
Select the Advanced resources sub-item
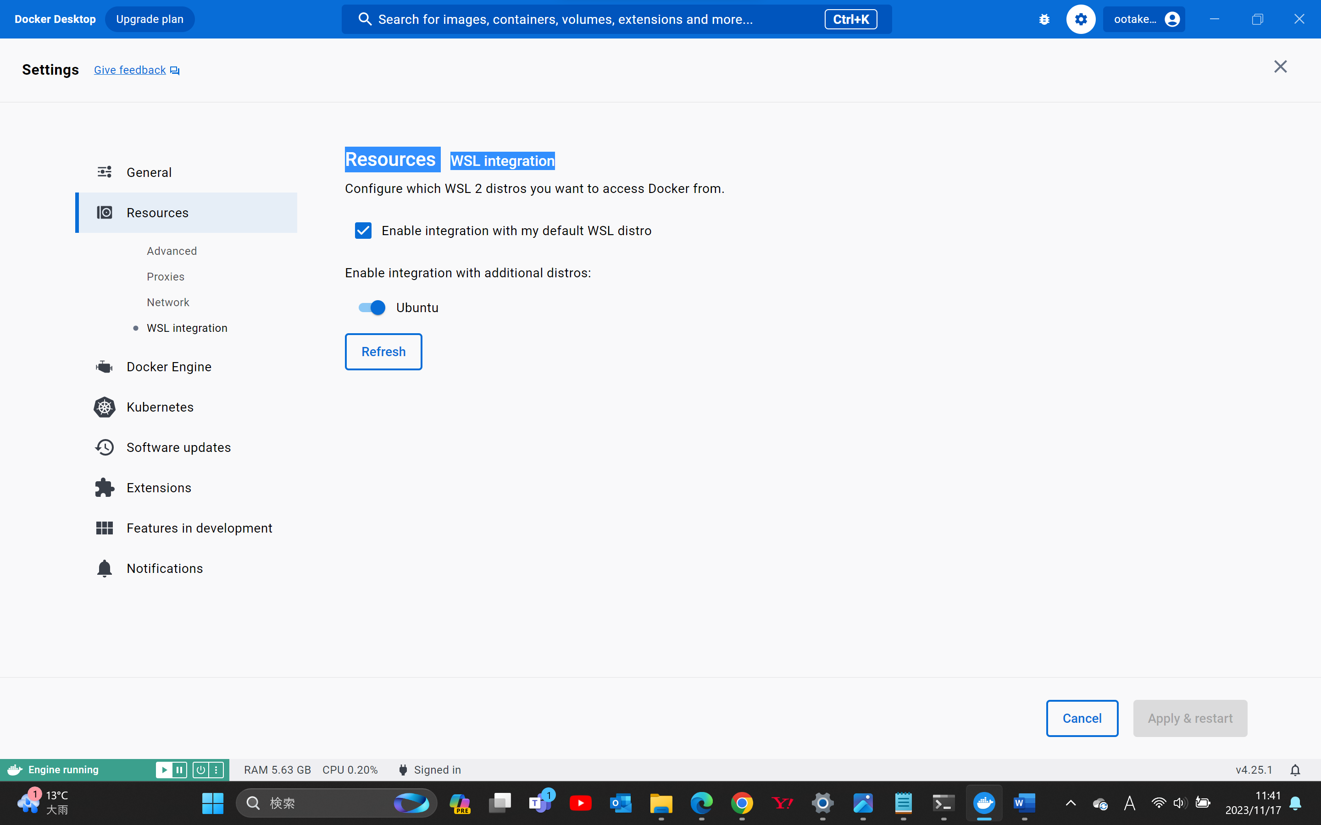(172, 251)
